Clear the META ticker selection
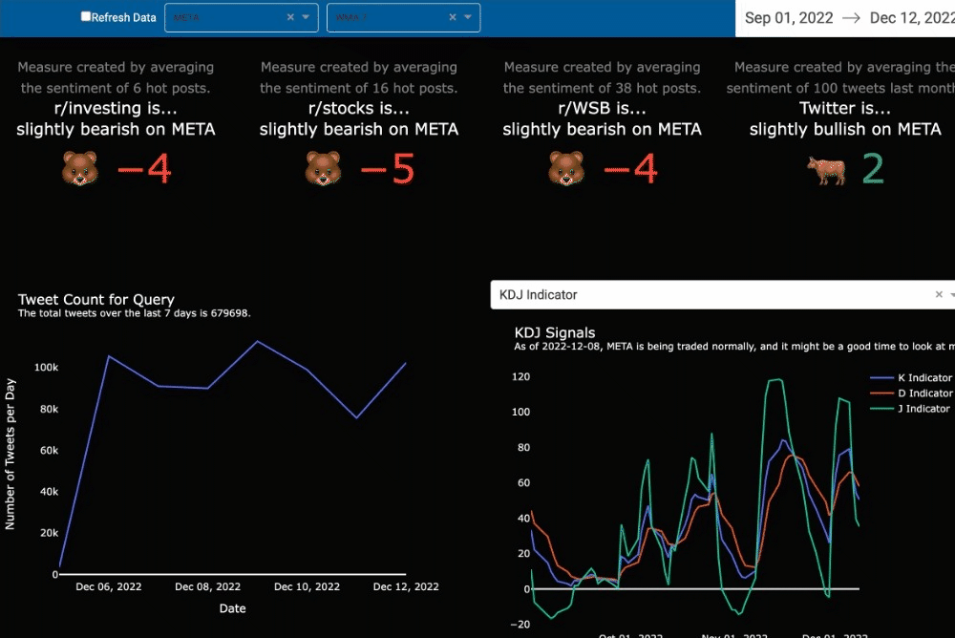The image size is (955, 638). [290, 17]
